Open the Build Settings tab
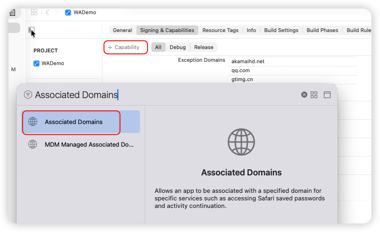Screen dimensions: 380x232 pos(281,30)
